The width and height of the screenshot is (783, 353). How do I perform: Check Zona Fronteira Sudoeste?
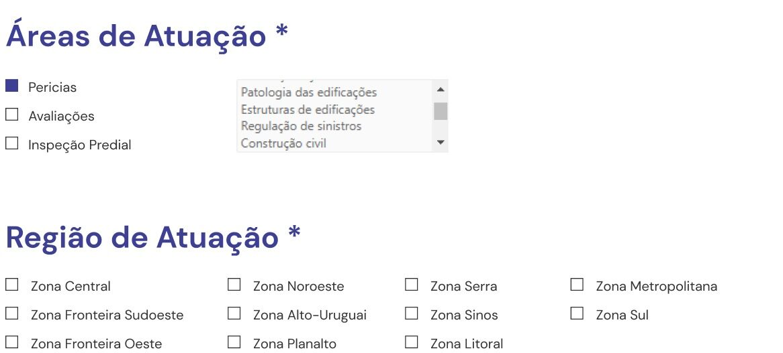coord(12,313)
